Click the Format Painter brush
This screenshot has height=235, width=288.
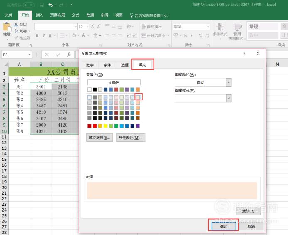coord(16,37)
